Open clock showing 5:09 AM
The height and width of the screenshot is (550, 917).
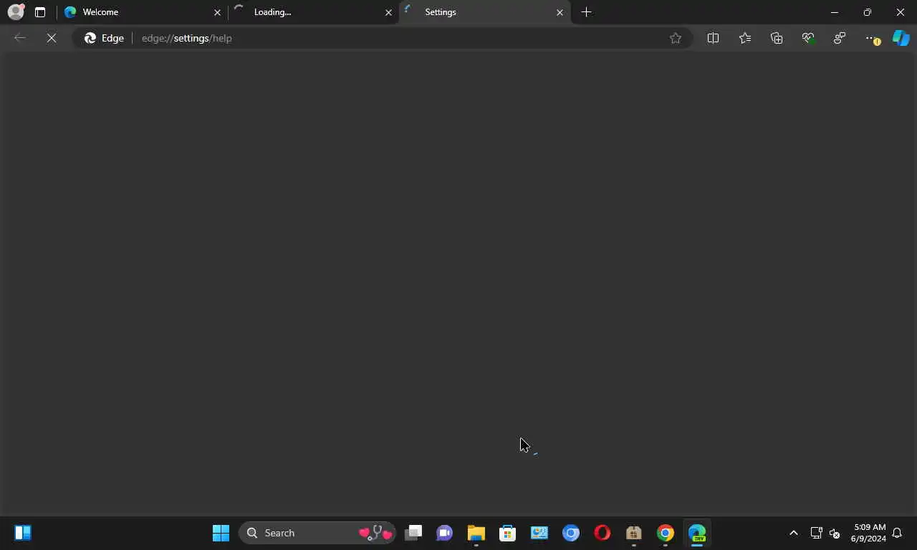[x=868, y=533]
